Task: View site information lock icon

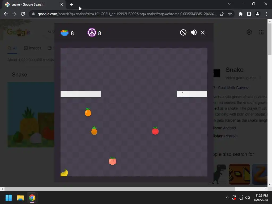Action: (33, 14)
